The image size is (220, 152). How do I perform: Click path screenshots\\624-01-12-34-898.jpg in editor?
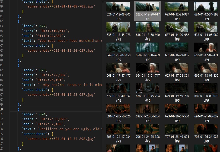(x=60, y=139)
